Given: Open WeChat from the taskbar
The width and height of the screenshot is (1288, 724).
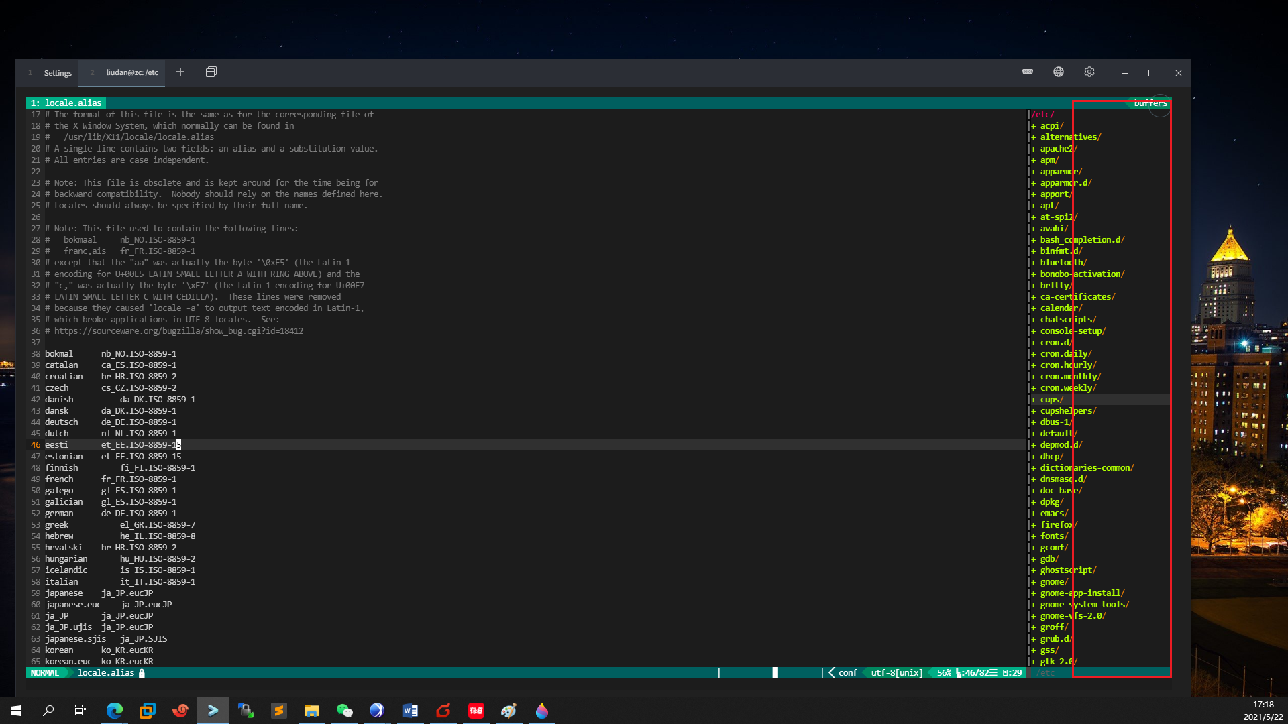Looking at the screenshot, I should 344,710.
